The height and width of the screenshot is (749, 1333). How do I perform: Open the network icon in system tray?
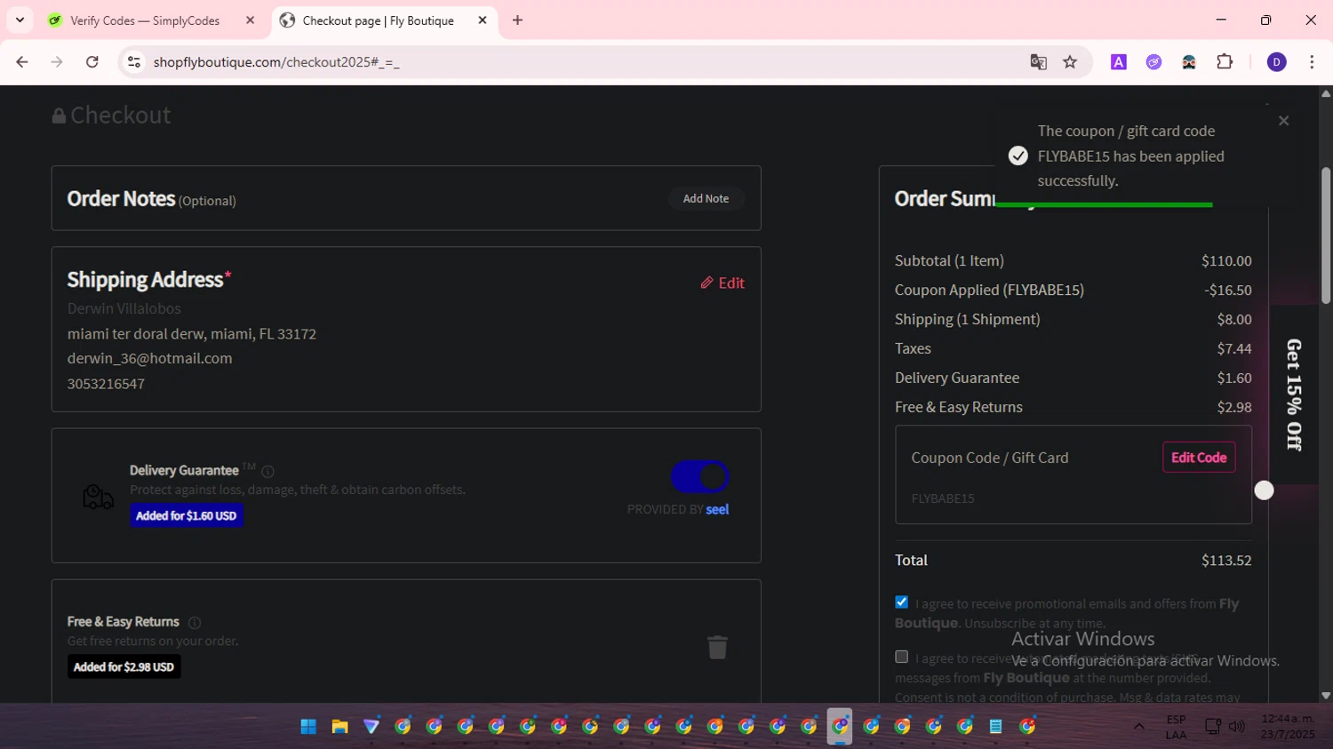click(x=1213, y=727)
